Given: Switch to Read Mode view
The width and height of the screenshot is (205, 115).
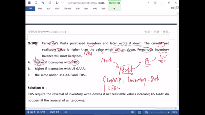Looking at the screenshot, I should (132, 112).
